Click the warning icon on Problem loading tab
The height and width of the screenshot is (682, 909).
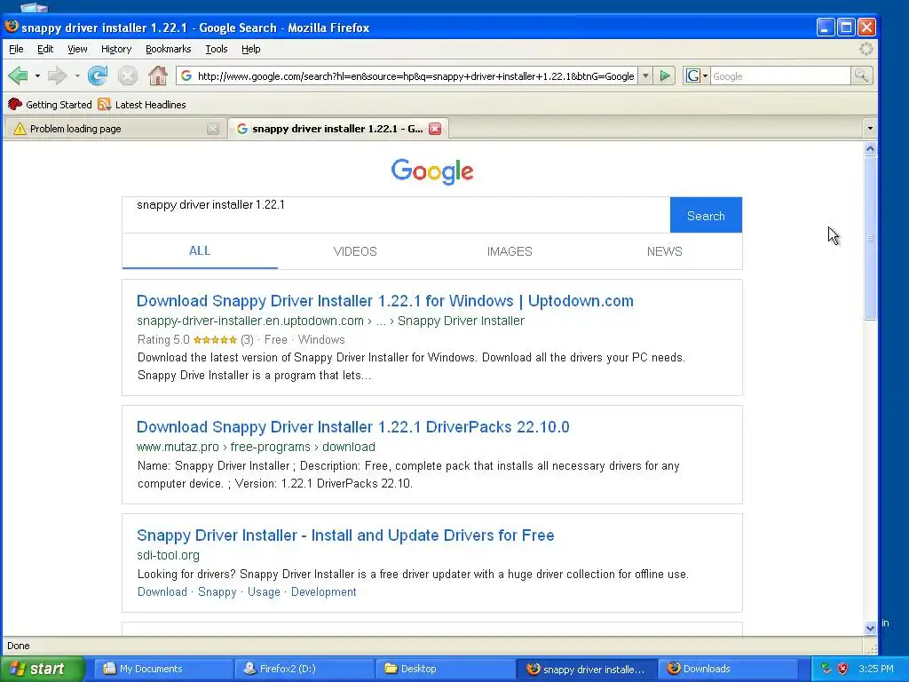(x=20, y=129)
